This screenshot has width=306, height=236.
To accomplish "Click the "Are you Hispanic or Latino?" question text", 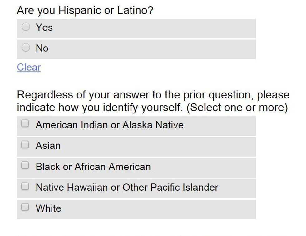I will click(85, 11).
